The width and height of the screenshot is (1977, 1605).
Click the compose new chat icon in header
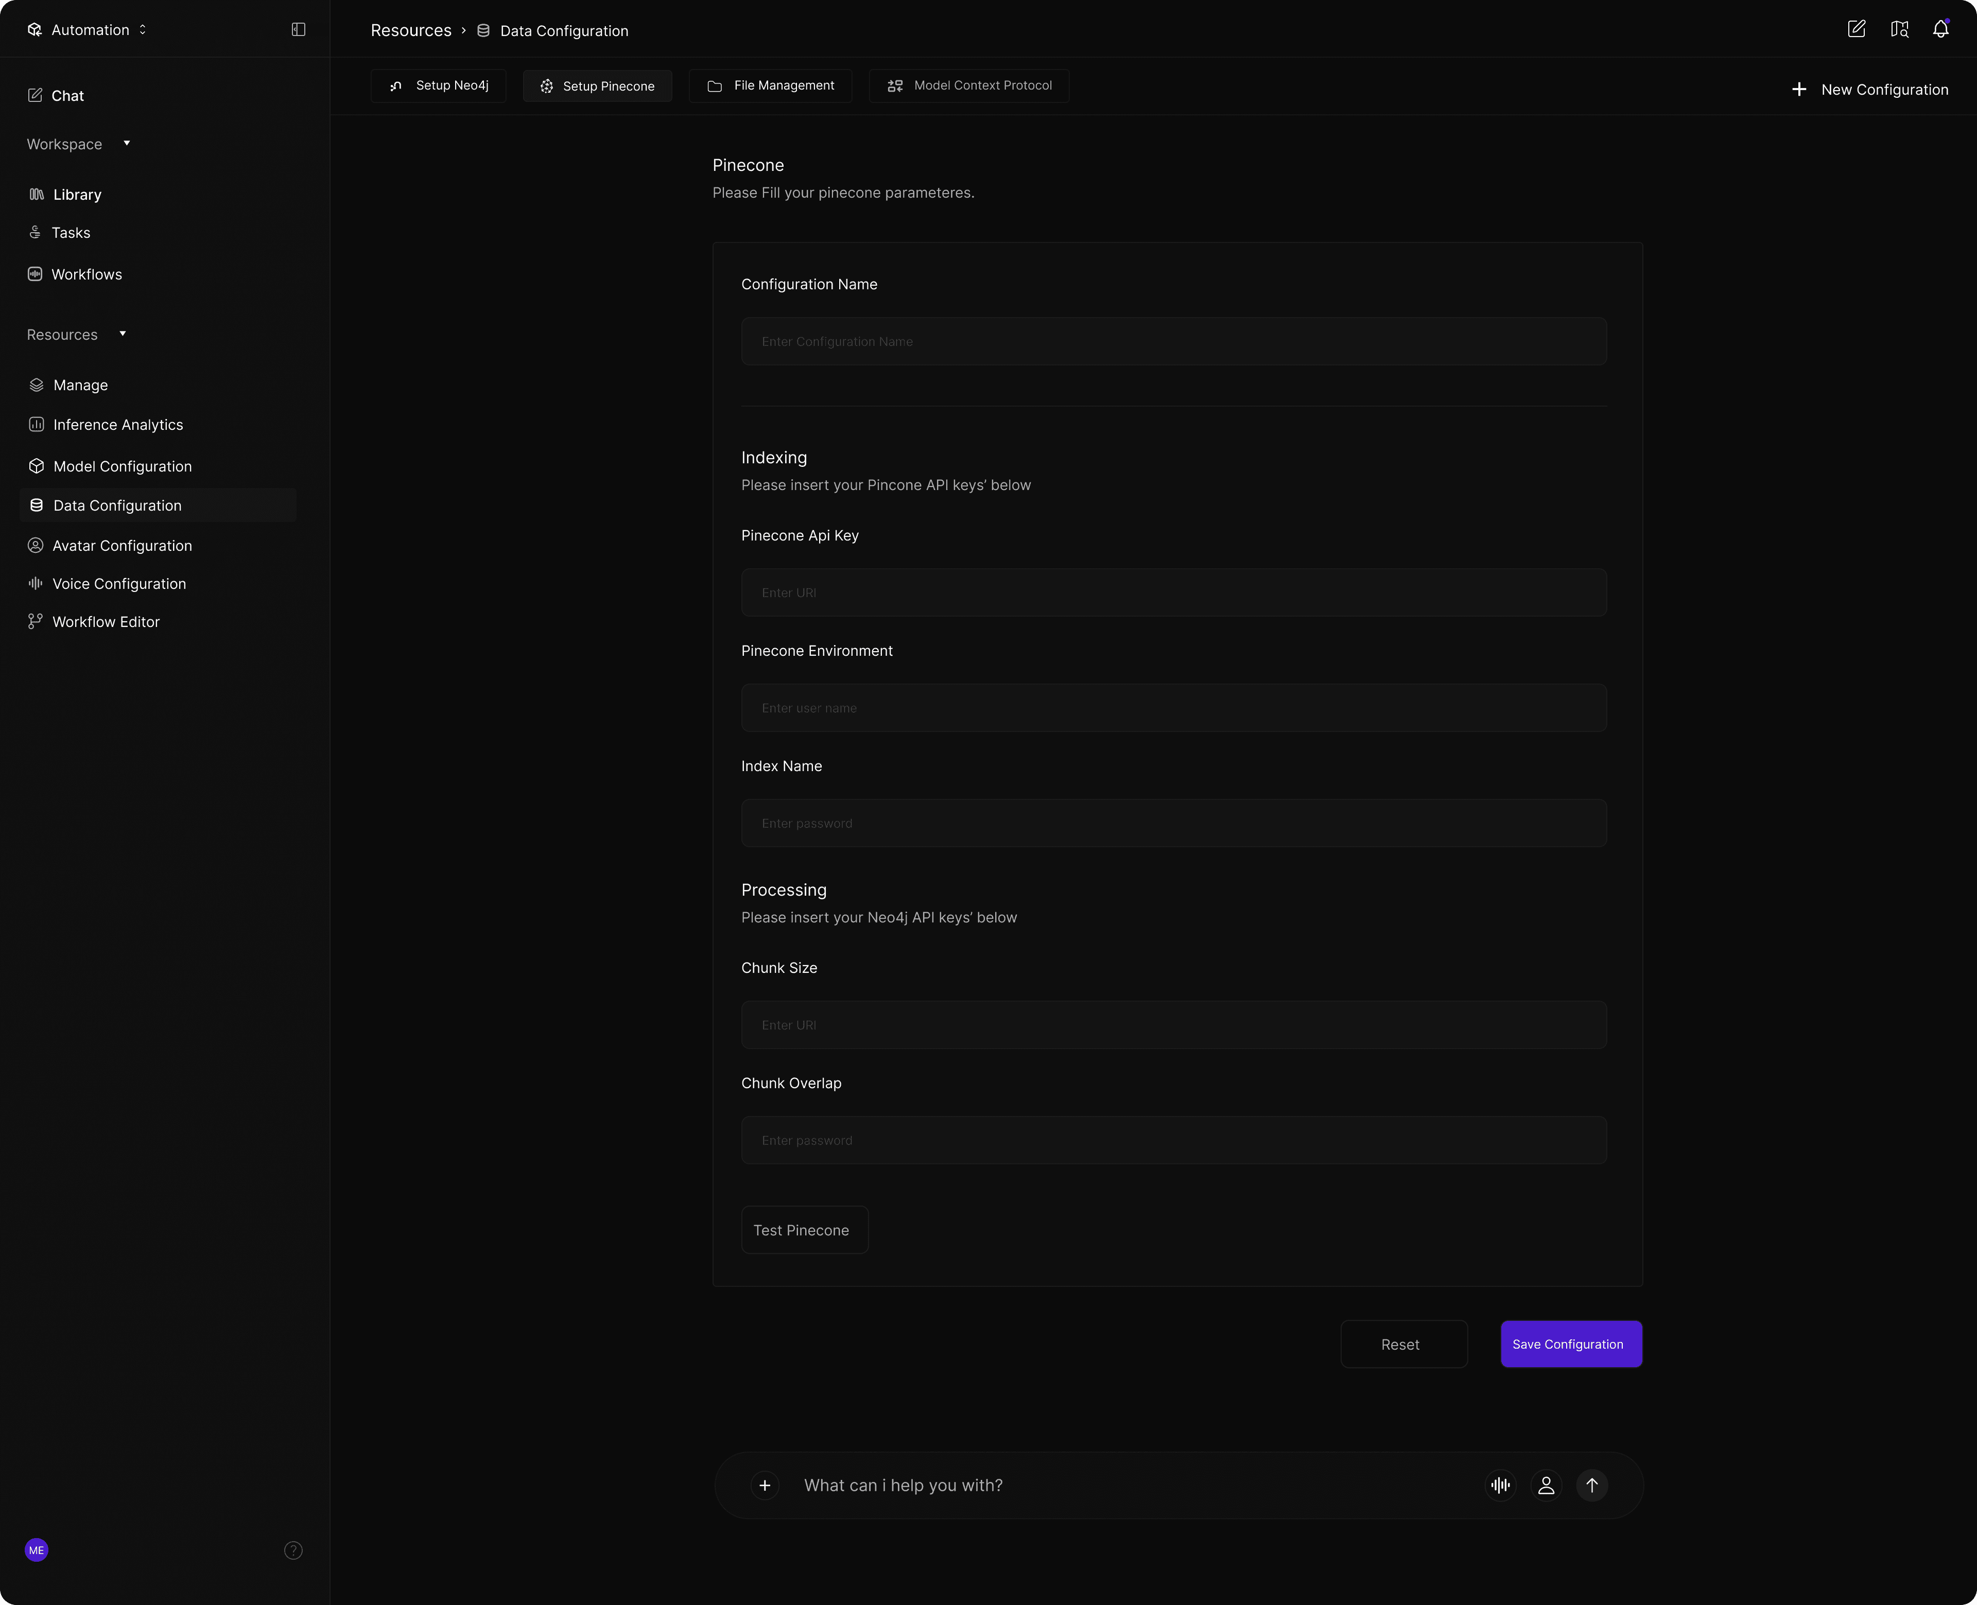(x=1856, y=29)
